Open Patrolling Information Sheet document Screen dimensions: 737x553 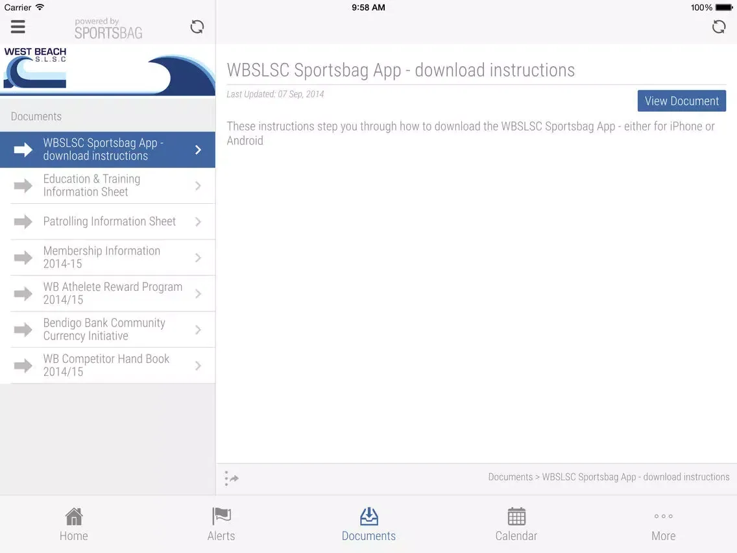click(108, 221)
